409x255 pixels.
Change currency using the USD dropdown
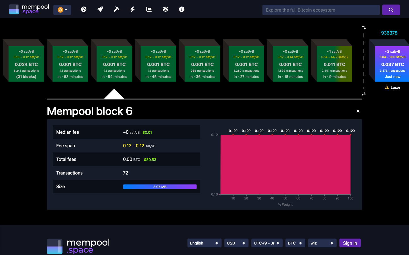tap(236, 243)
